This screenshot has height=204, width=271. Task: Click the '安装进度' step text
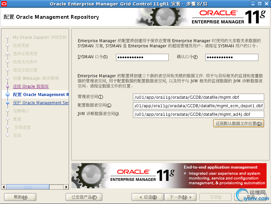pyautogui.click(x=22, y=127)
